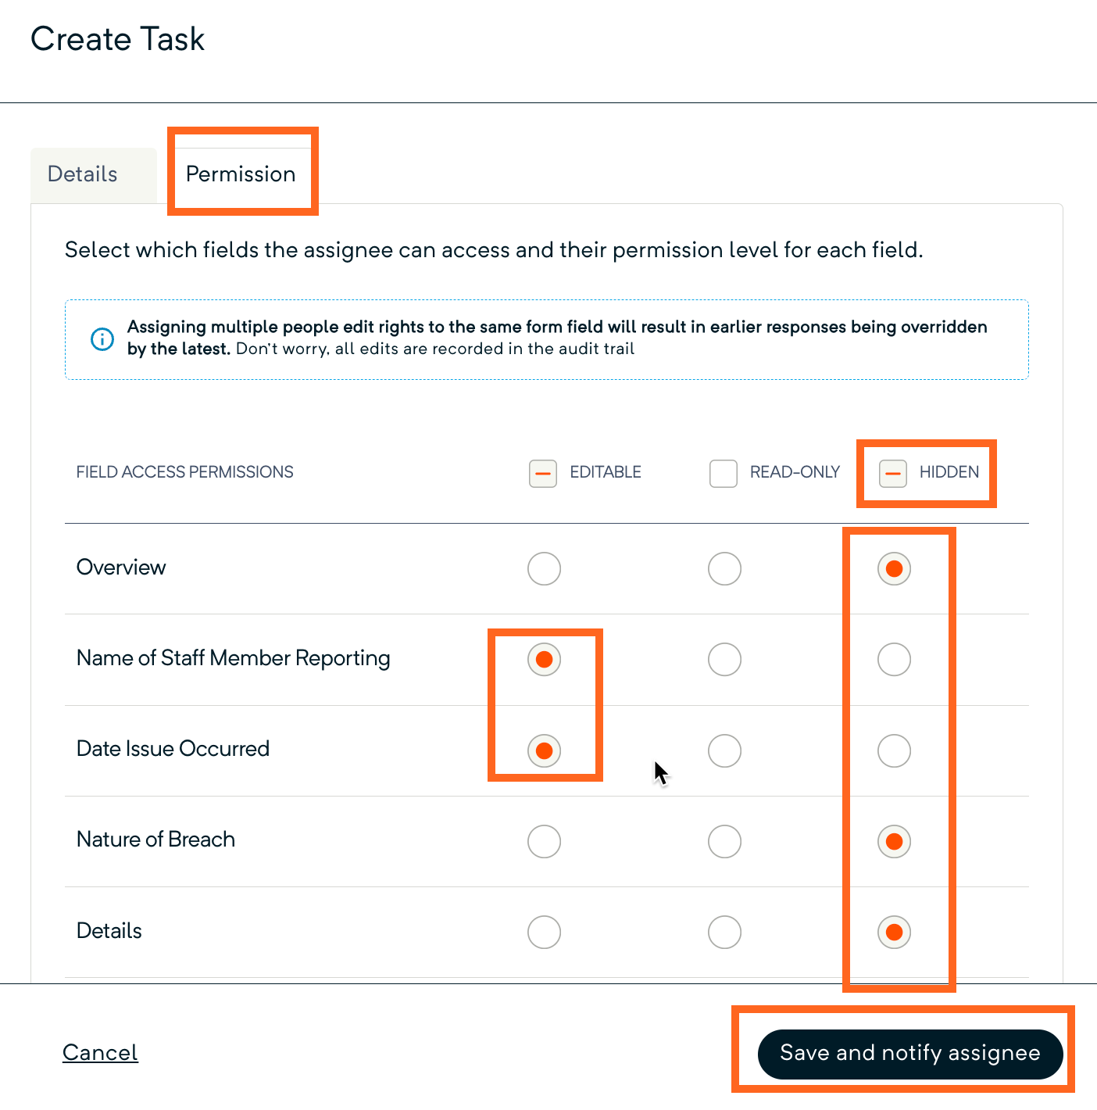This screenshot has height=1110, width=1097.
Task: Switch to the Details tab
Action: (x=83, y=174)
